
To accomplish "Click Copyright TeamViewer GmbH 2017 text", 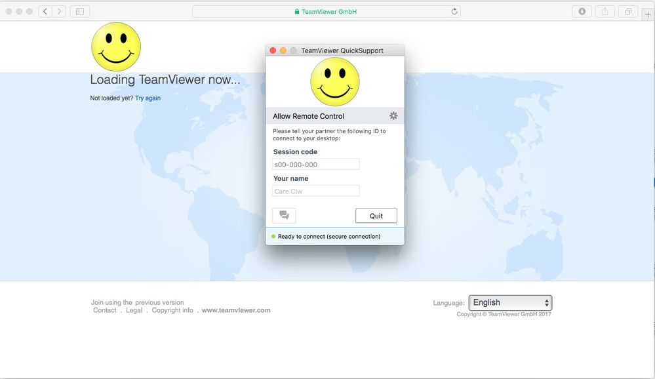I will pyautogui.click(x=504, y=314).
